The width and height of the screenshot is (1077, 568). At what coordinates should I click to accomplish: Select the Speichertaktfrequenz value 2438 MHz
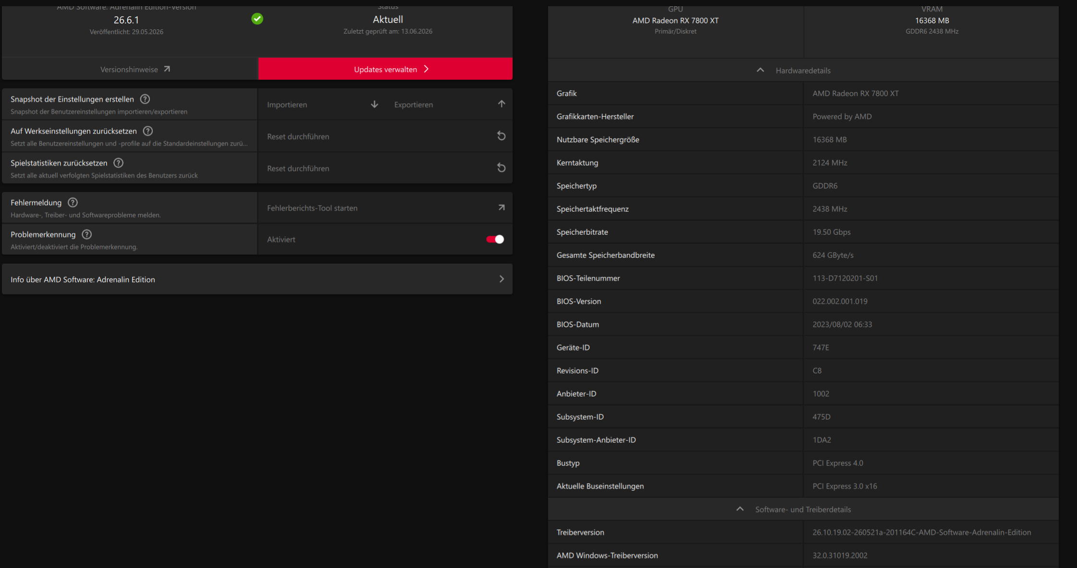pos(830,209)
